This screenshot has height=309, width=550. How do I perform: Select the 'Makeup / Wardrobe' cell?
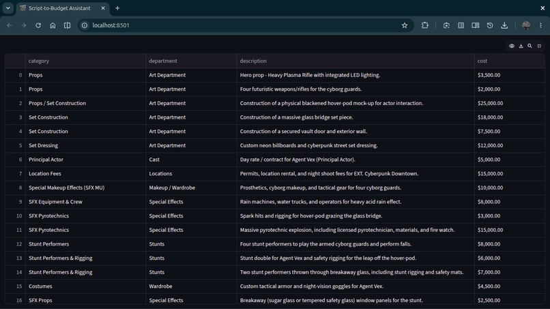click(x=191, y=188)
